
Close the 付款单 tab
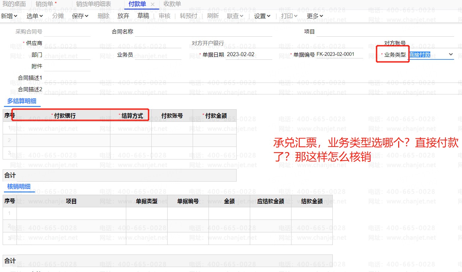pos(152,4)
